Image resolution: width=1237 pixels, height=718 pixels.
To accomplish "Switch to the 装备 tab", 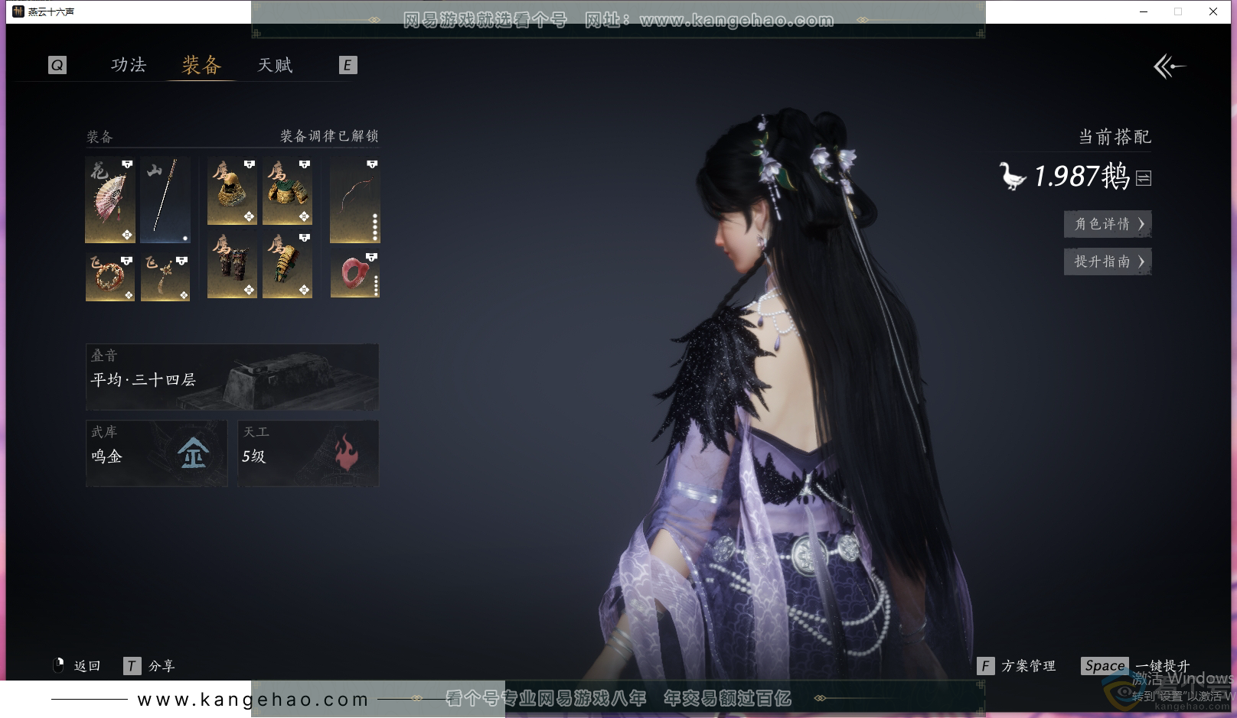I will tap(201, 65).
